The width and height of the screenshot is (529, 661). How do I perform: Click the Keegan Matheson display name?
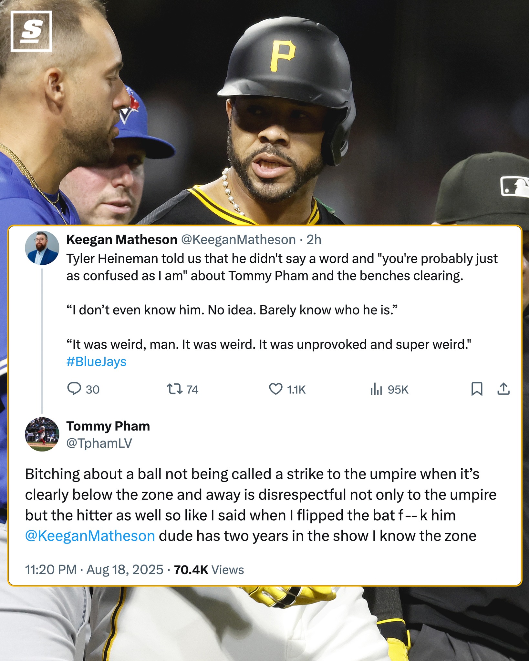(x=122, y=239)
